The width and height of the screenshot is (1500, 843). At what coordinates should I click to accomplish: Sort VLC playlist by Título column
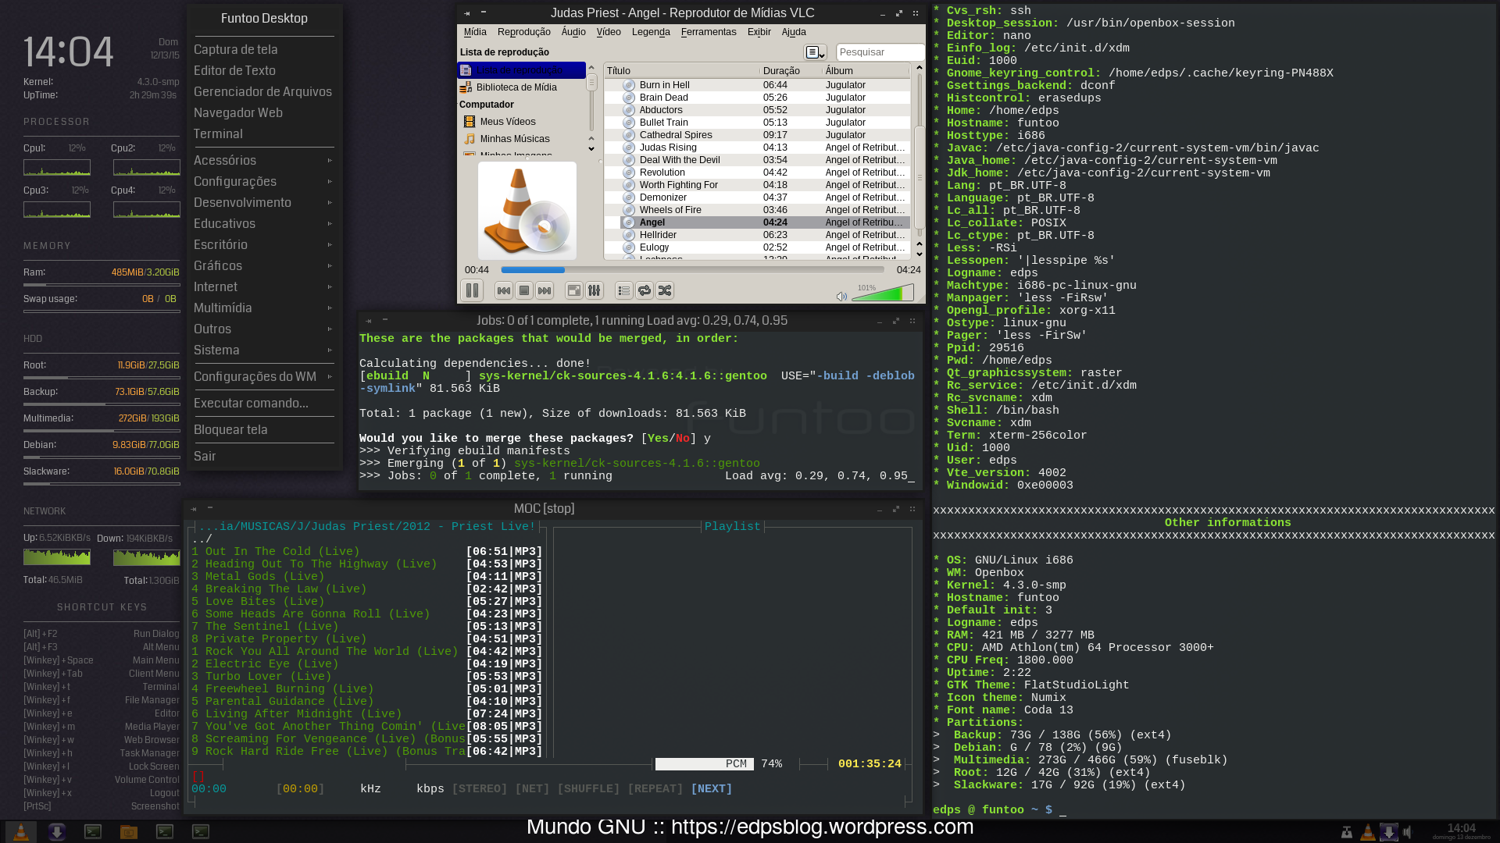tap(681, 71)
